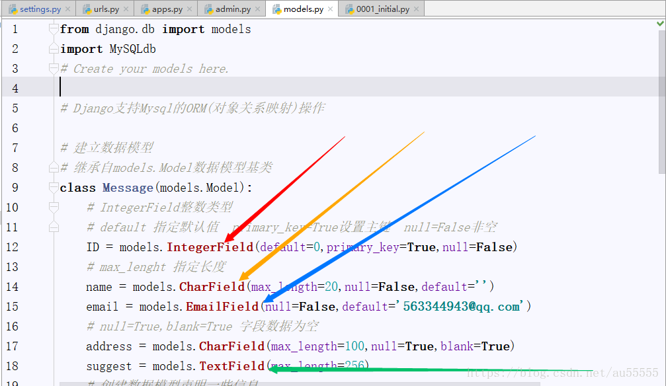Image resolution: width=666 pixels, height=386 pixels.
Task: Click the apps.py Python file icon
Action: [146, 9]
